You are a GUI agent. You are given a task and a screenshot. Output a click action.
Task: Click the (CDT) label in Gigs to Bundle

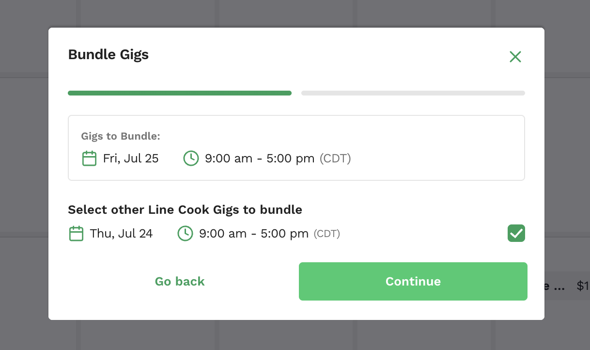[x=335, y=159]
